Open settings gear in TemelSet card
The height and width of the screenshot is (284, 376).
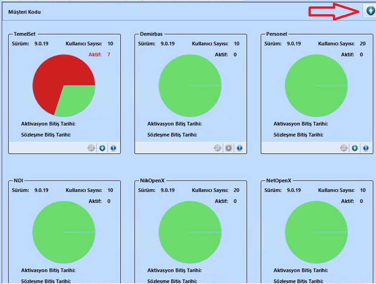pyautogui.click(x=92, y=148)
